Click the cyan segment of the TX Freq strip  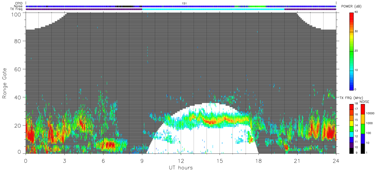(x=213, y=9)
